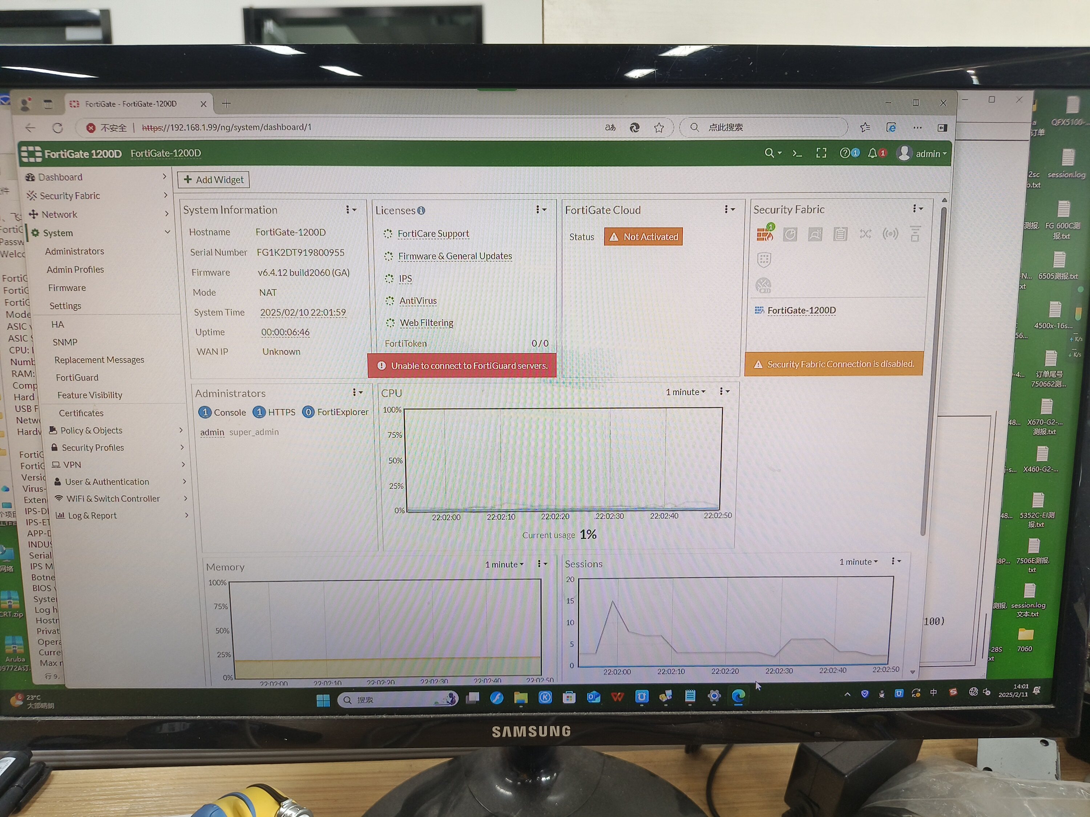Image resolution: width=1090 pixels, height=817 pixels.
Task: Open Microsoft Edge from taskbar
Action: [738, 696]
